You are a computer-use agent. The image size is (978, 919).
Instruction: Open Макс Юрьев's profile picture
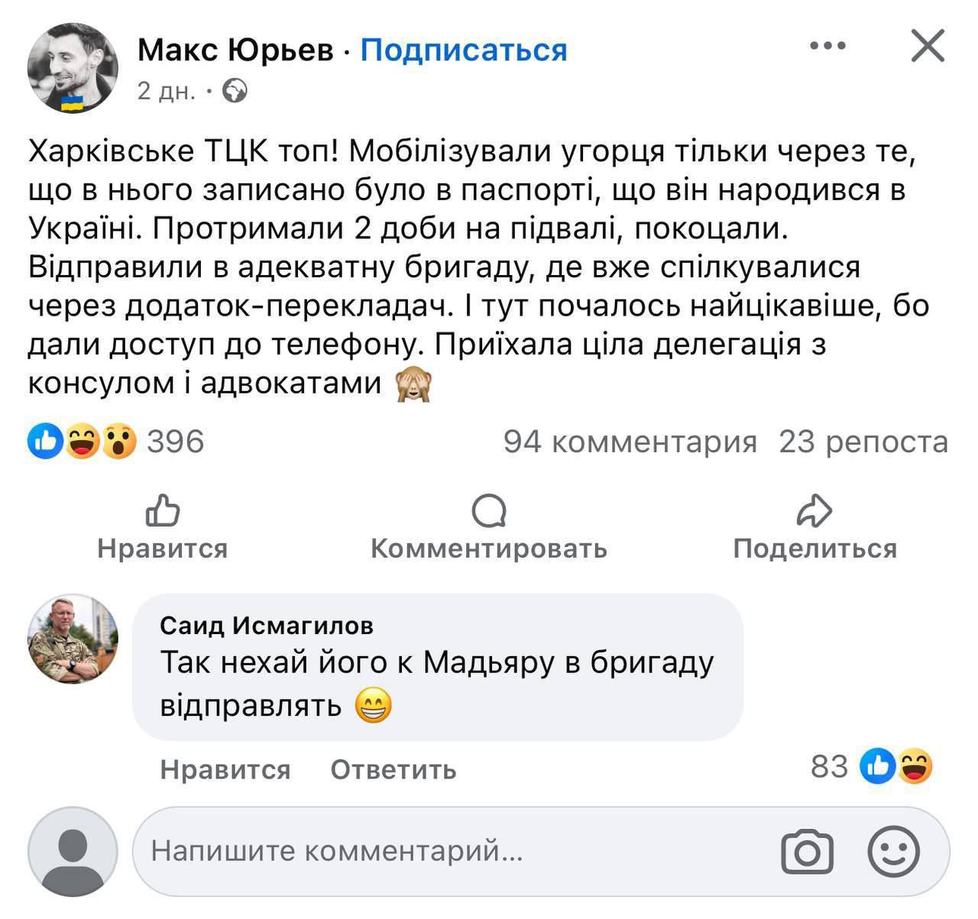pyautogui.click(x=73, y=67)
